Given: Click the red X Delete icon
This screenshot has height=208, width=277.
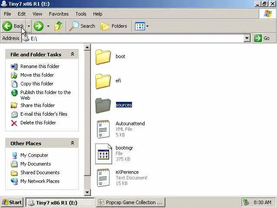Looking at the screenshot, I should (14, 123).
